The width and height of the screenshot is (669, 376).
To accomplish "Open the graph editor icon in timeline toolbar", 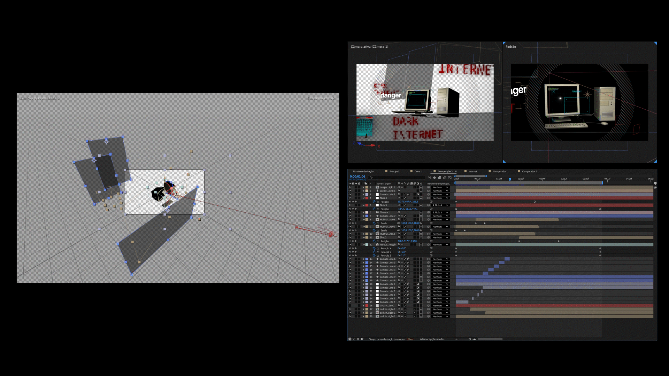I will [449, 178].
